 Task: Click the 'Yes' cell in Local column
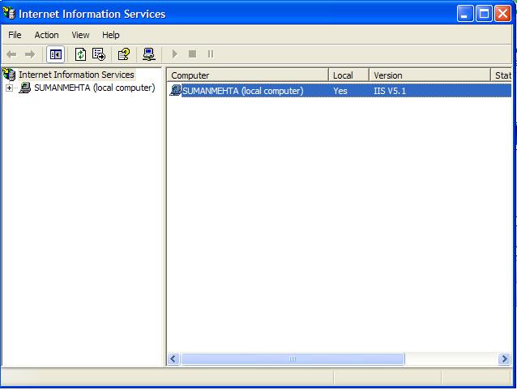pos(340,91)
